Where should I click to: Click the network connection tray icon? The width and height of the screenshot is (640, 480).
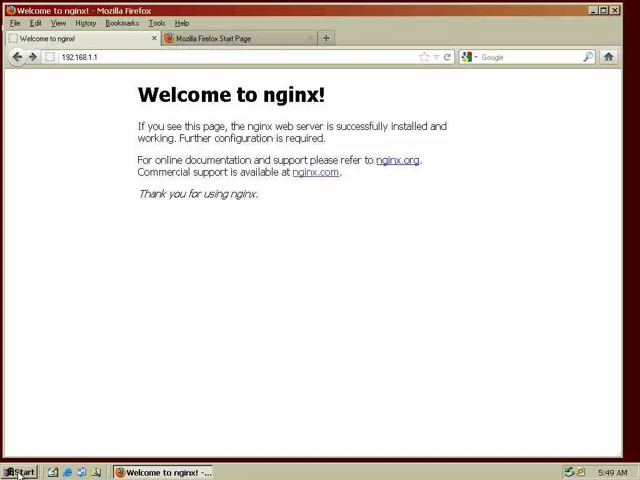[569, 472]
